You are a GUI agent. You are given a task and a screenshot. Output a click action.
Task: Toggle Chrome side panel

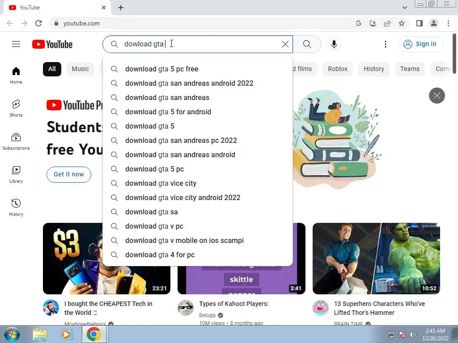(x=420, y=23)
